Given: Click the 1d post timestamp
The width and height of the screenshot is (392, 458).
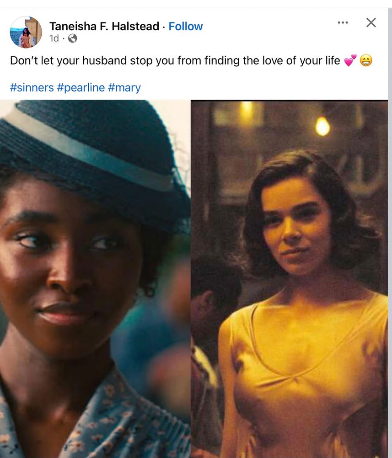Looking at the screenshot, I should (54, 38).
